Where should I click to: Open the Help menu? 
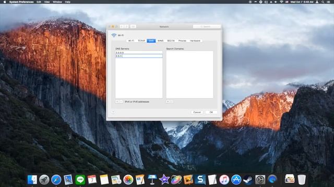click(x=67, y=2)
